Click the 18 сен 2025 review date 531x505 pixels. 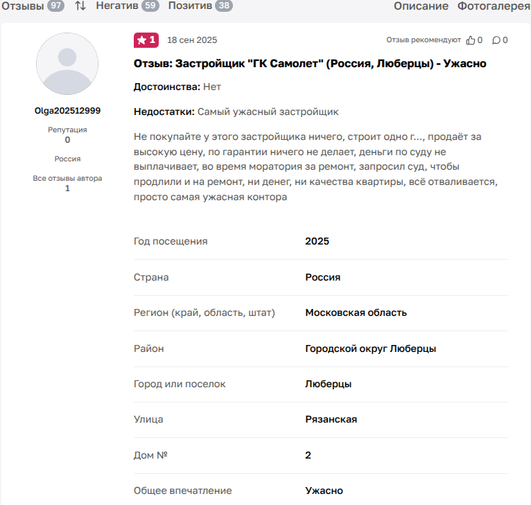pos(192,40)
